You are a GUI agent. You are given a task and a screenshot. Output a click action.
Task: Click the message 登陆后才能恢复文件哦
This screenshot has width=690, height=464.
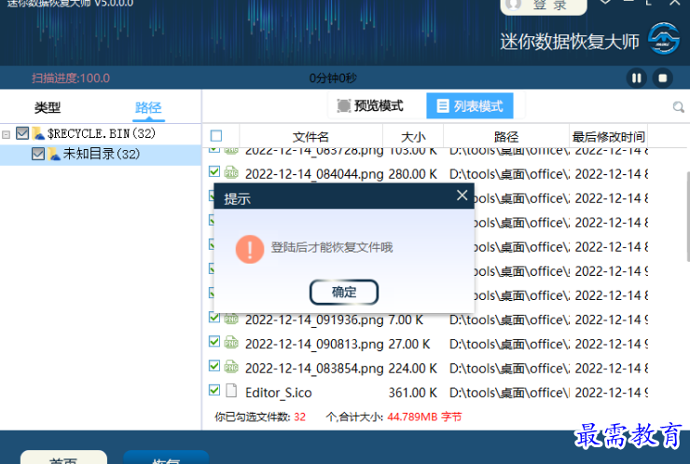(332, 248)
